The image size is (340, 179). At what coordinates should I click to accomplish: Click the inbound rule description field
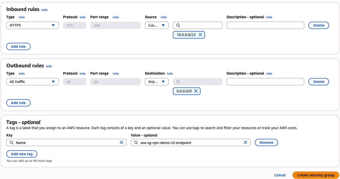tap(265, 25)
